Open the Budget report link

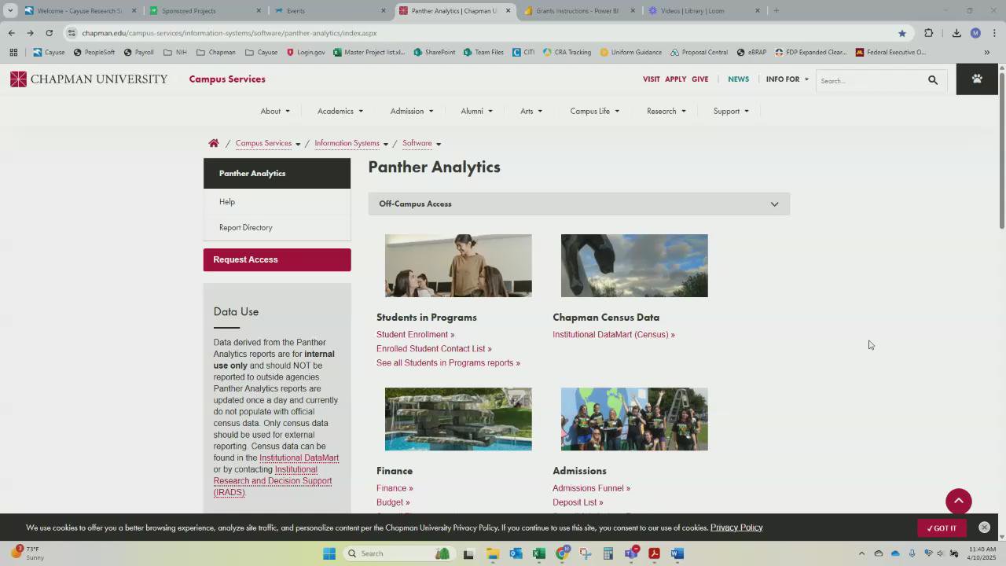point(393,502)
